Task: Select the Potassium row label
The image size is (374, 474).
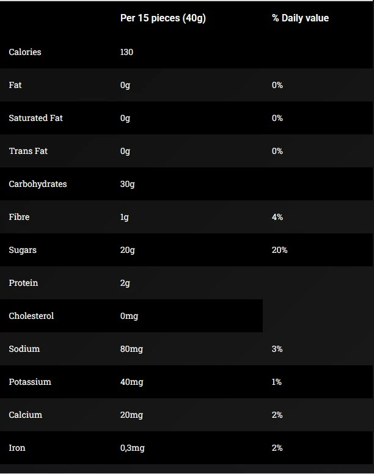Action: (30, 382)
